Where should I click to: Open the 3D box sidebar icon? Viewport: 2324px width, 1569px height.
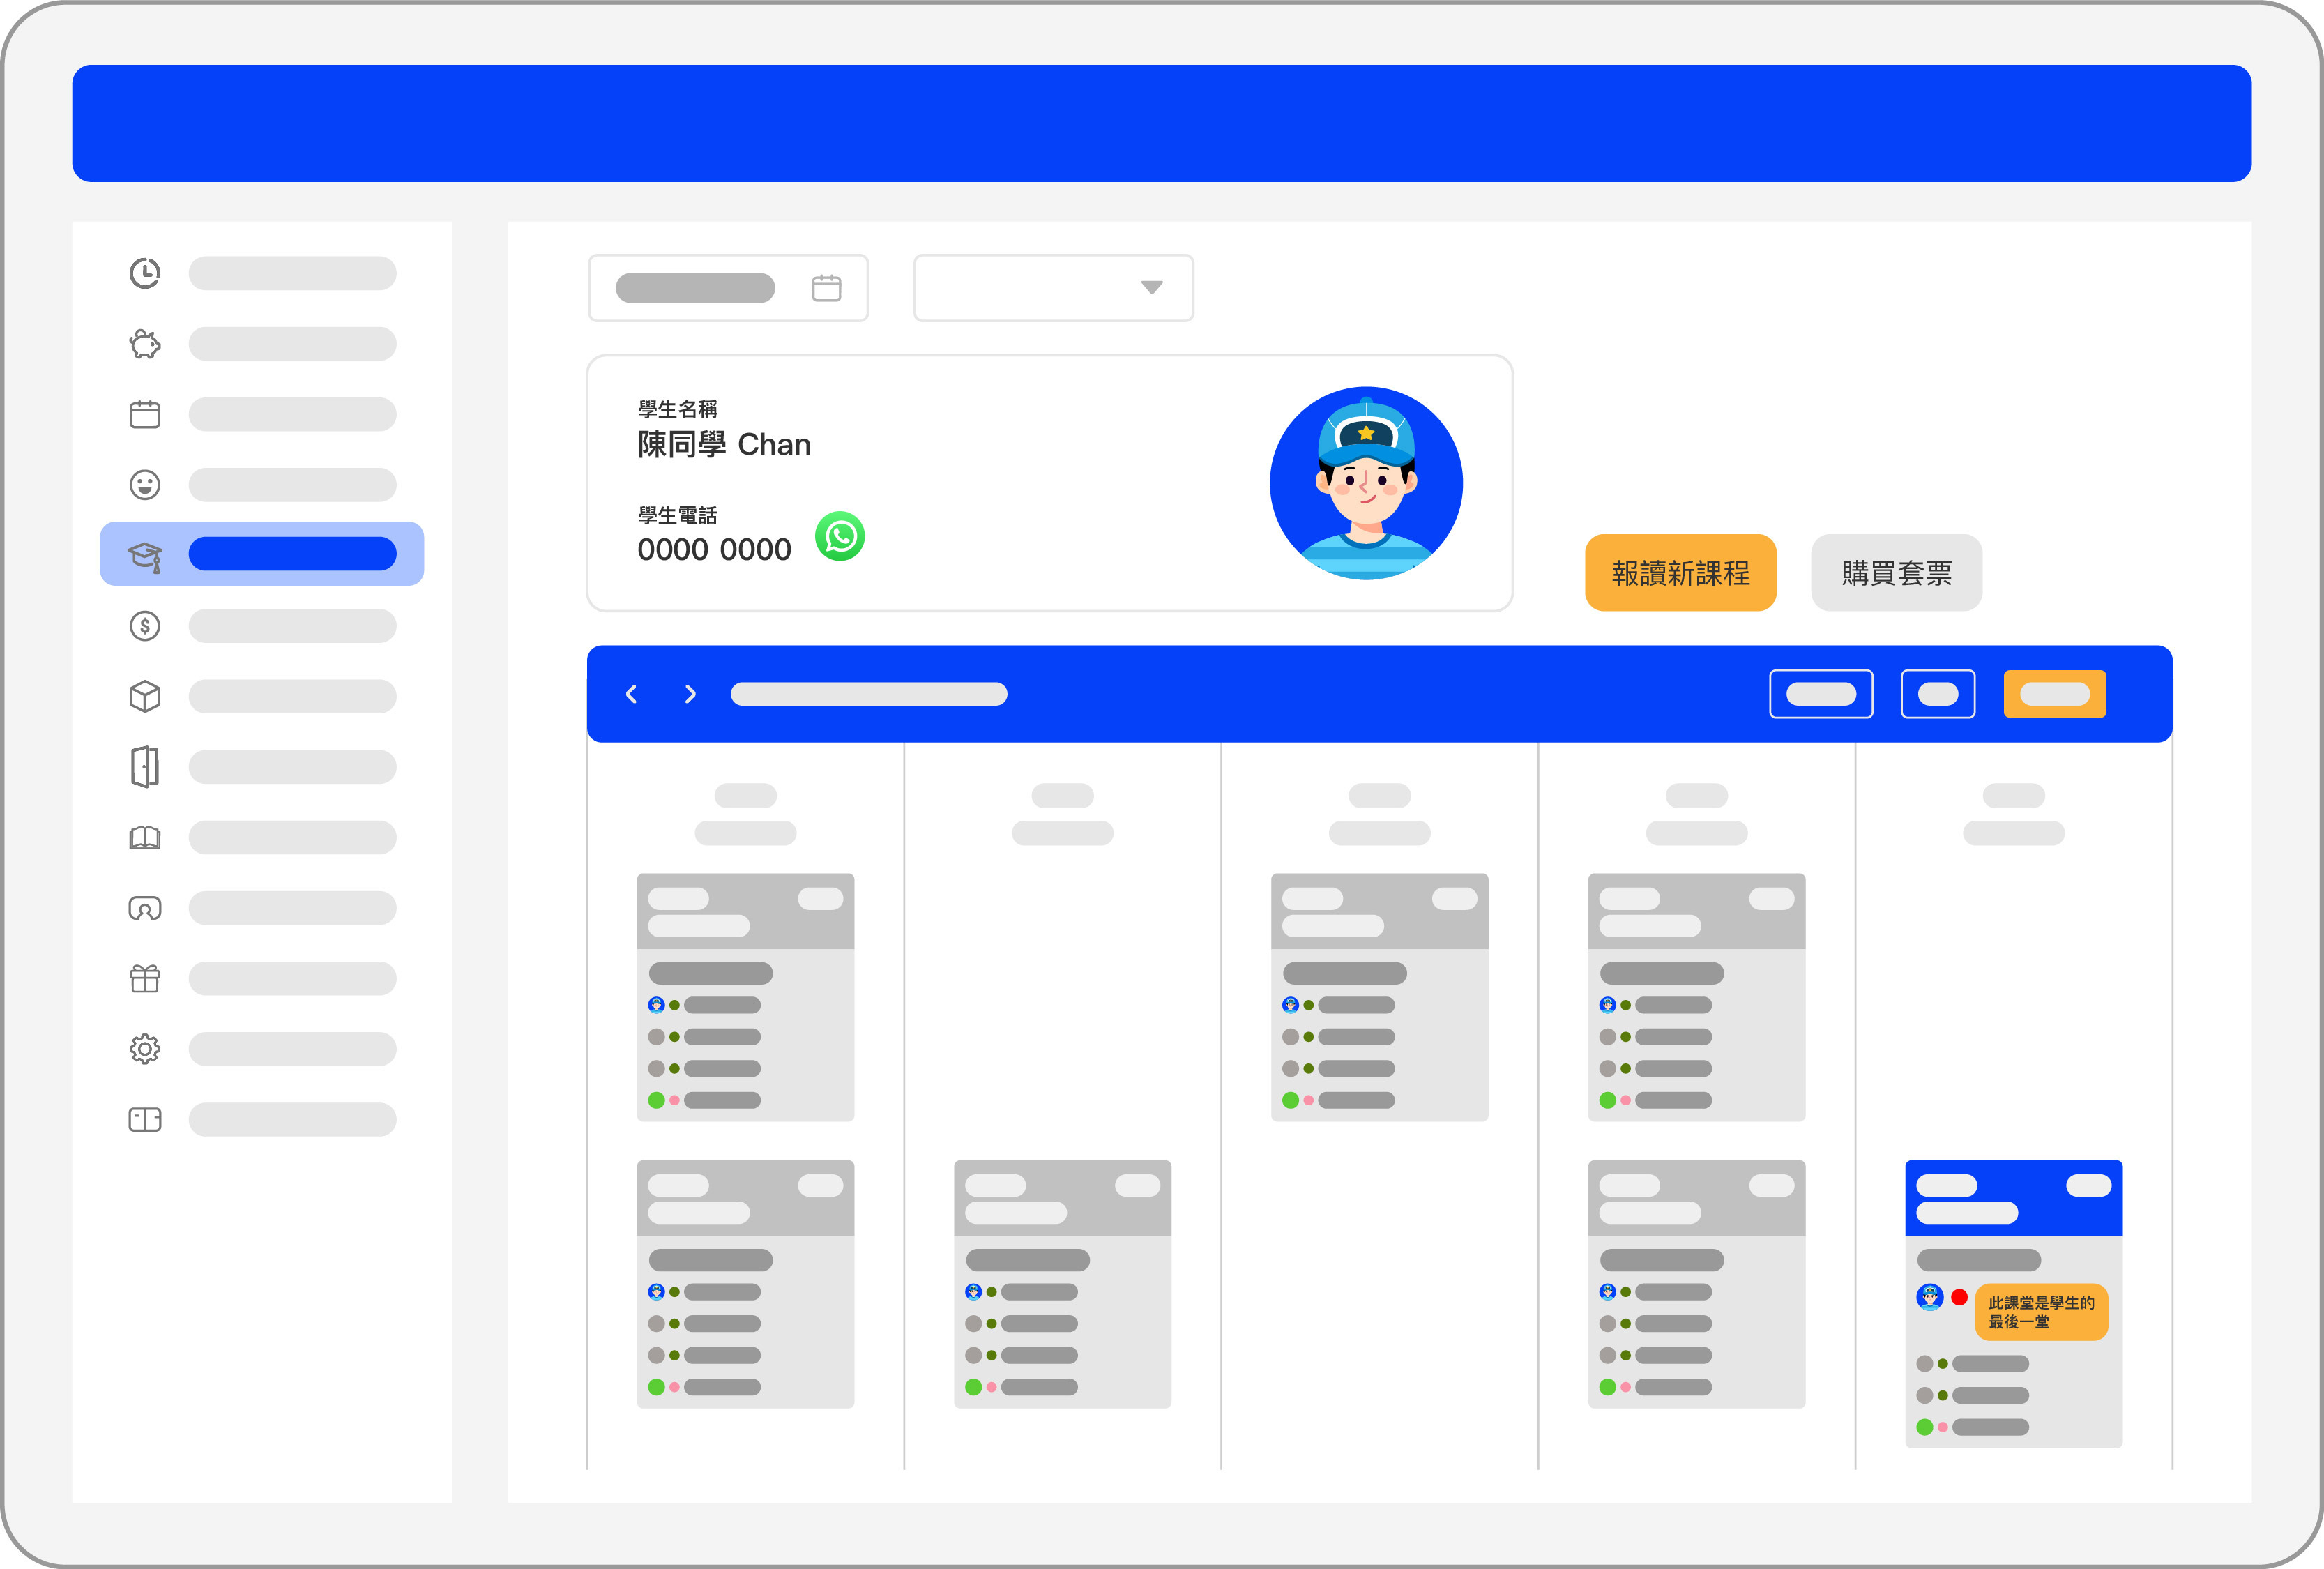click(x=145, y=696)
